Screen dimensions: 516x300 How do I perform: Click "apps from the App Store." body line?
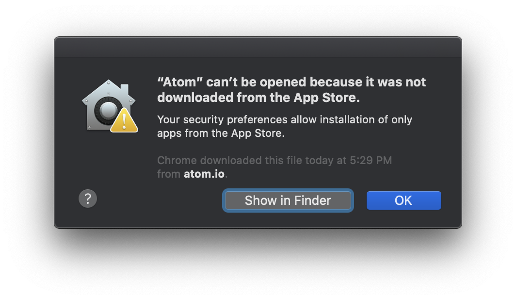pos(221,133)
